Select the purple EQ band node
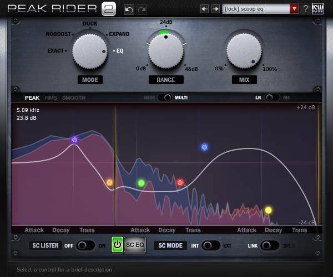The width and height of the screenshot is (333, 277). (74, 140)
